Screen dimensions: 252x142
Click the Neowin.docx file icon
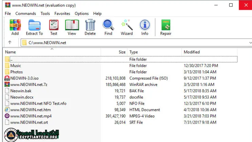point(7,97)
